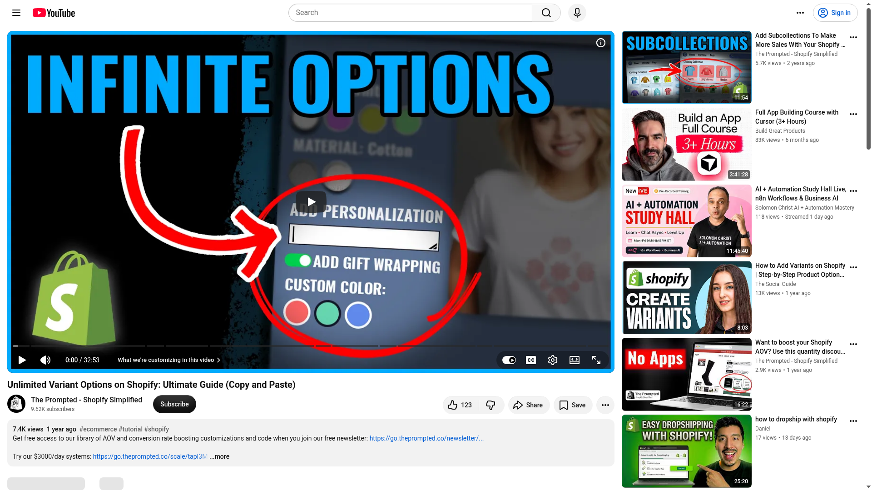Open 'Full App Building Course with Cursor' title

[x=797, y=117]
